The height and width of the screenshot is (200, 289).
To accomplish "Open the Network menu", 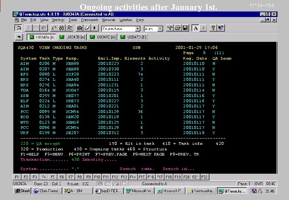I will click(x=109, y=20).
